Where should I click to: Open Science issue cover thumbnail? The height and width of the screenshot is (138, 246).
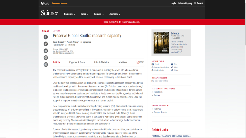(x=161, y=43)
